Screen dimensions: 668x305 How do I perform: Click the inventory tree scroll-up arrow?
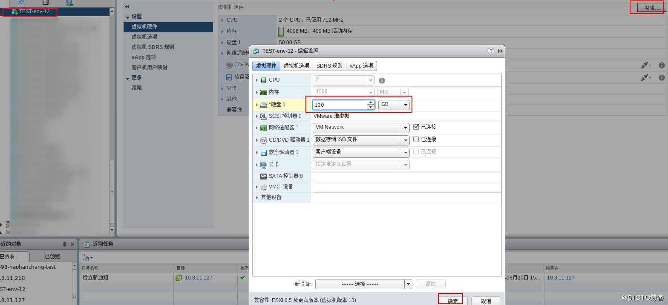pos(112,11)
